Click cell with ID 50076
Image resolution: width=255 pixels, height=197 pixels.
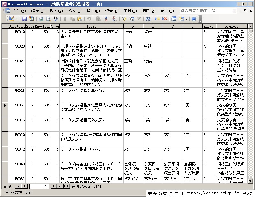pos(17,80)
